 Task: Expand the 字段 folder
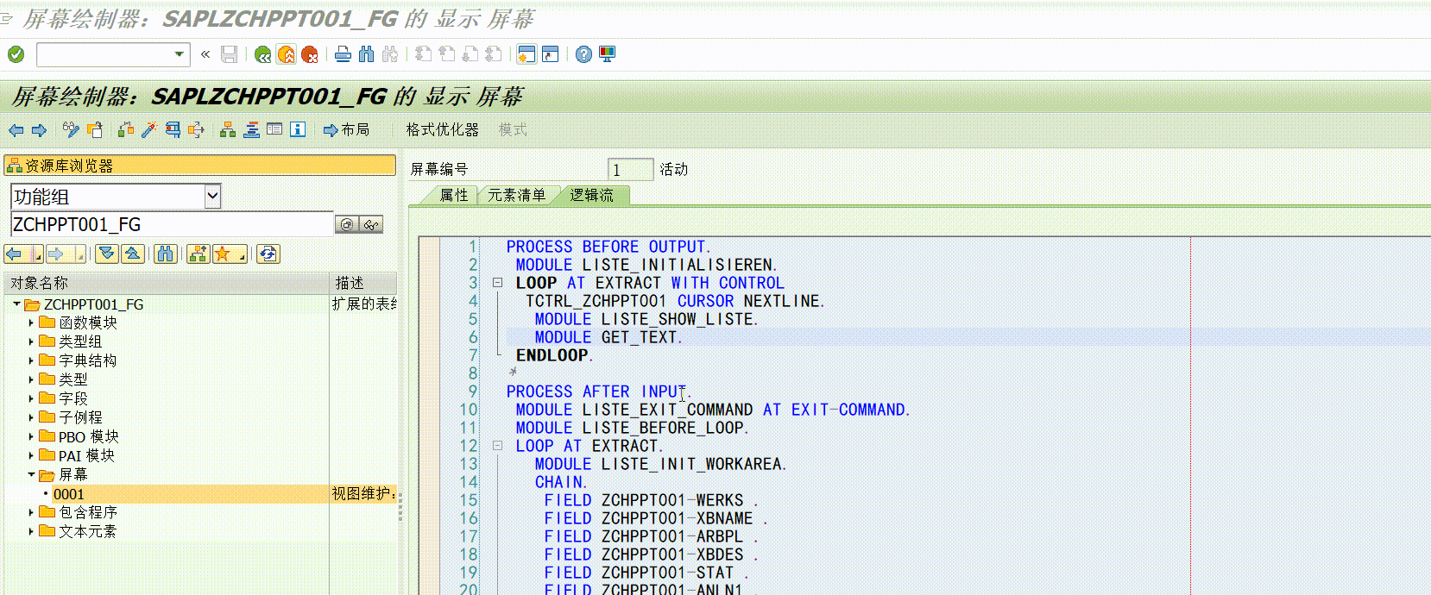tap(31, 399)
